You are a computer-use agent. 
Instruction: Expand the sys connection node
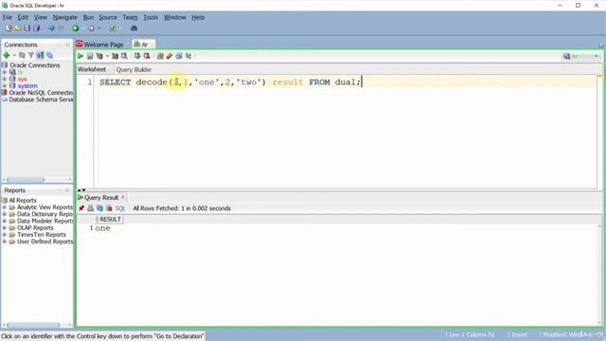point(5,79)
